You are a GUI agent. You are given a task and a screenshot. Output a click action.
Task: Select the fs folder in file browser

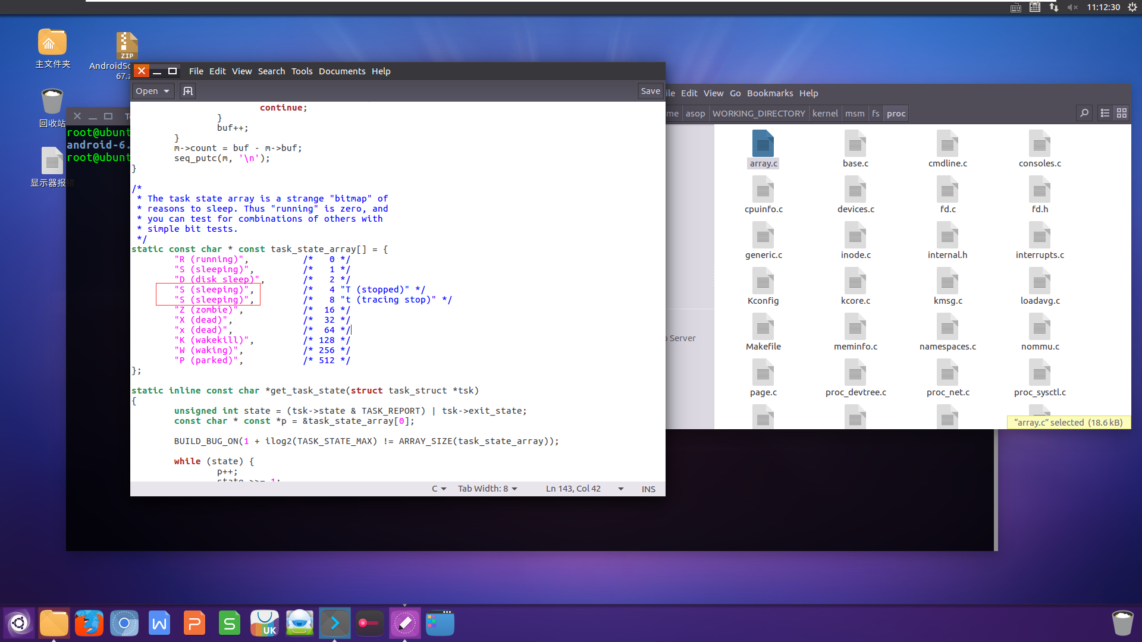[x=876, y=113]
